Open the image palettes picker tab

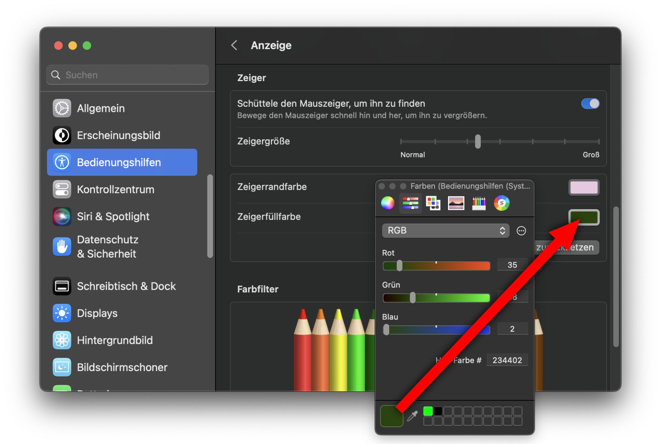pos(456,203)
